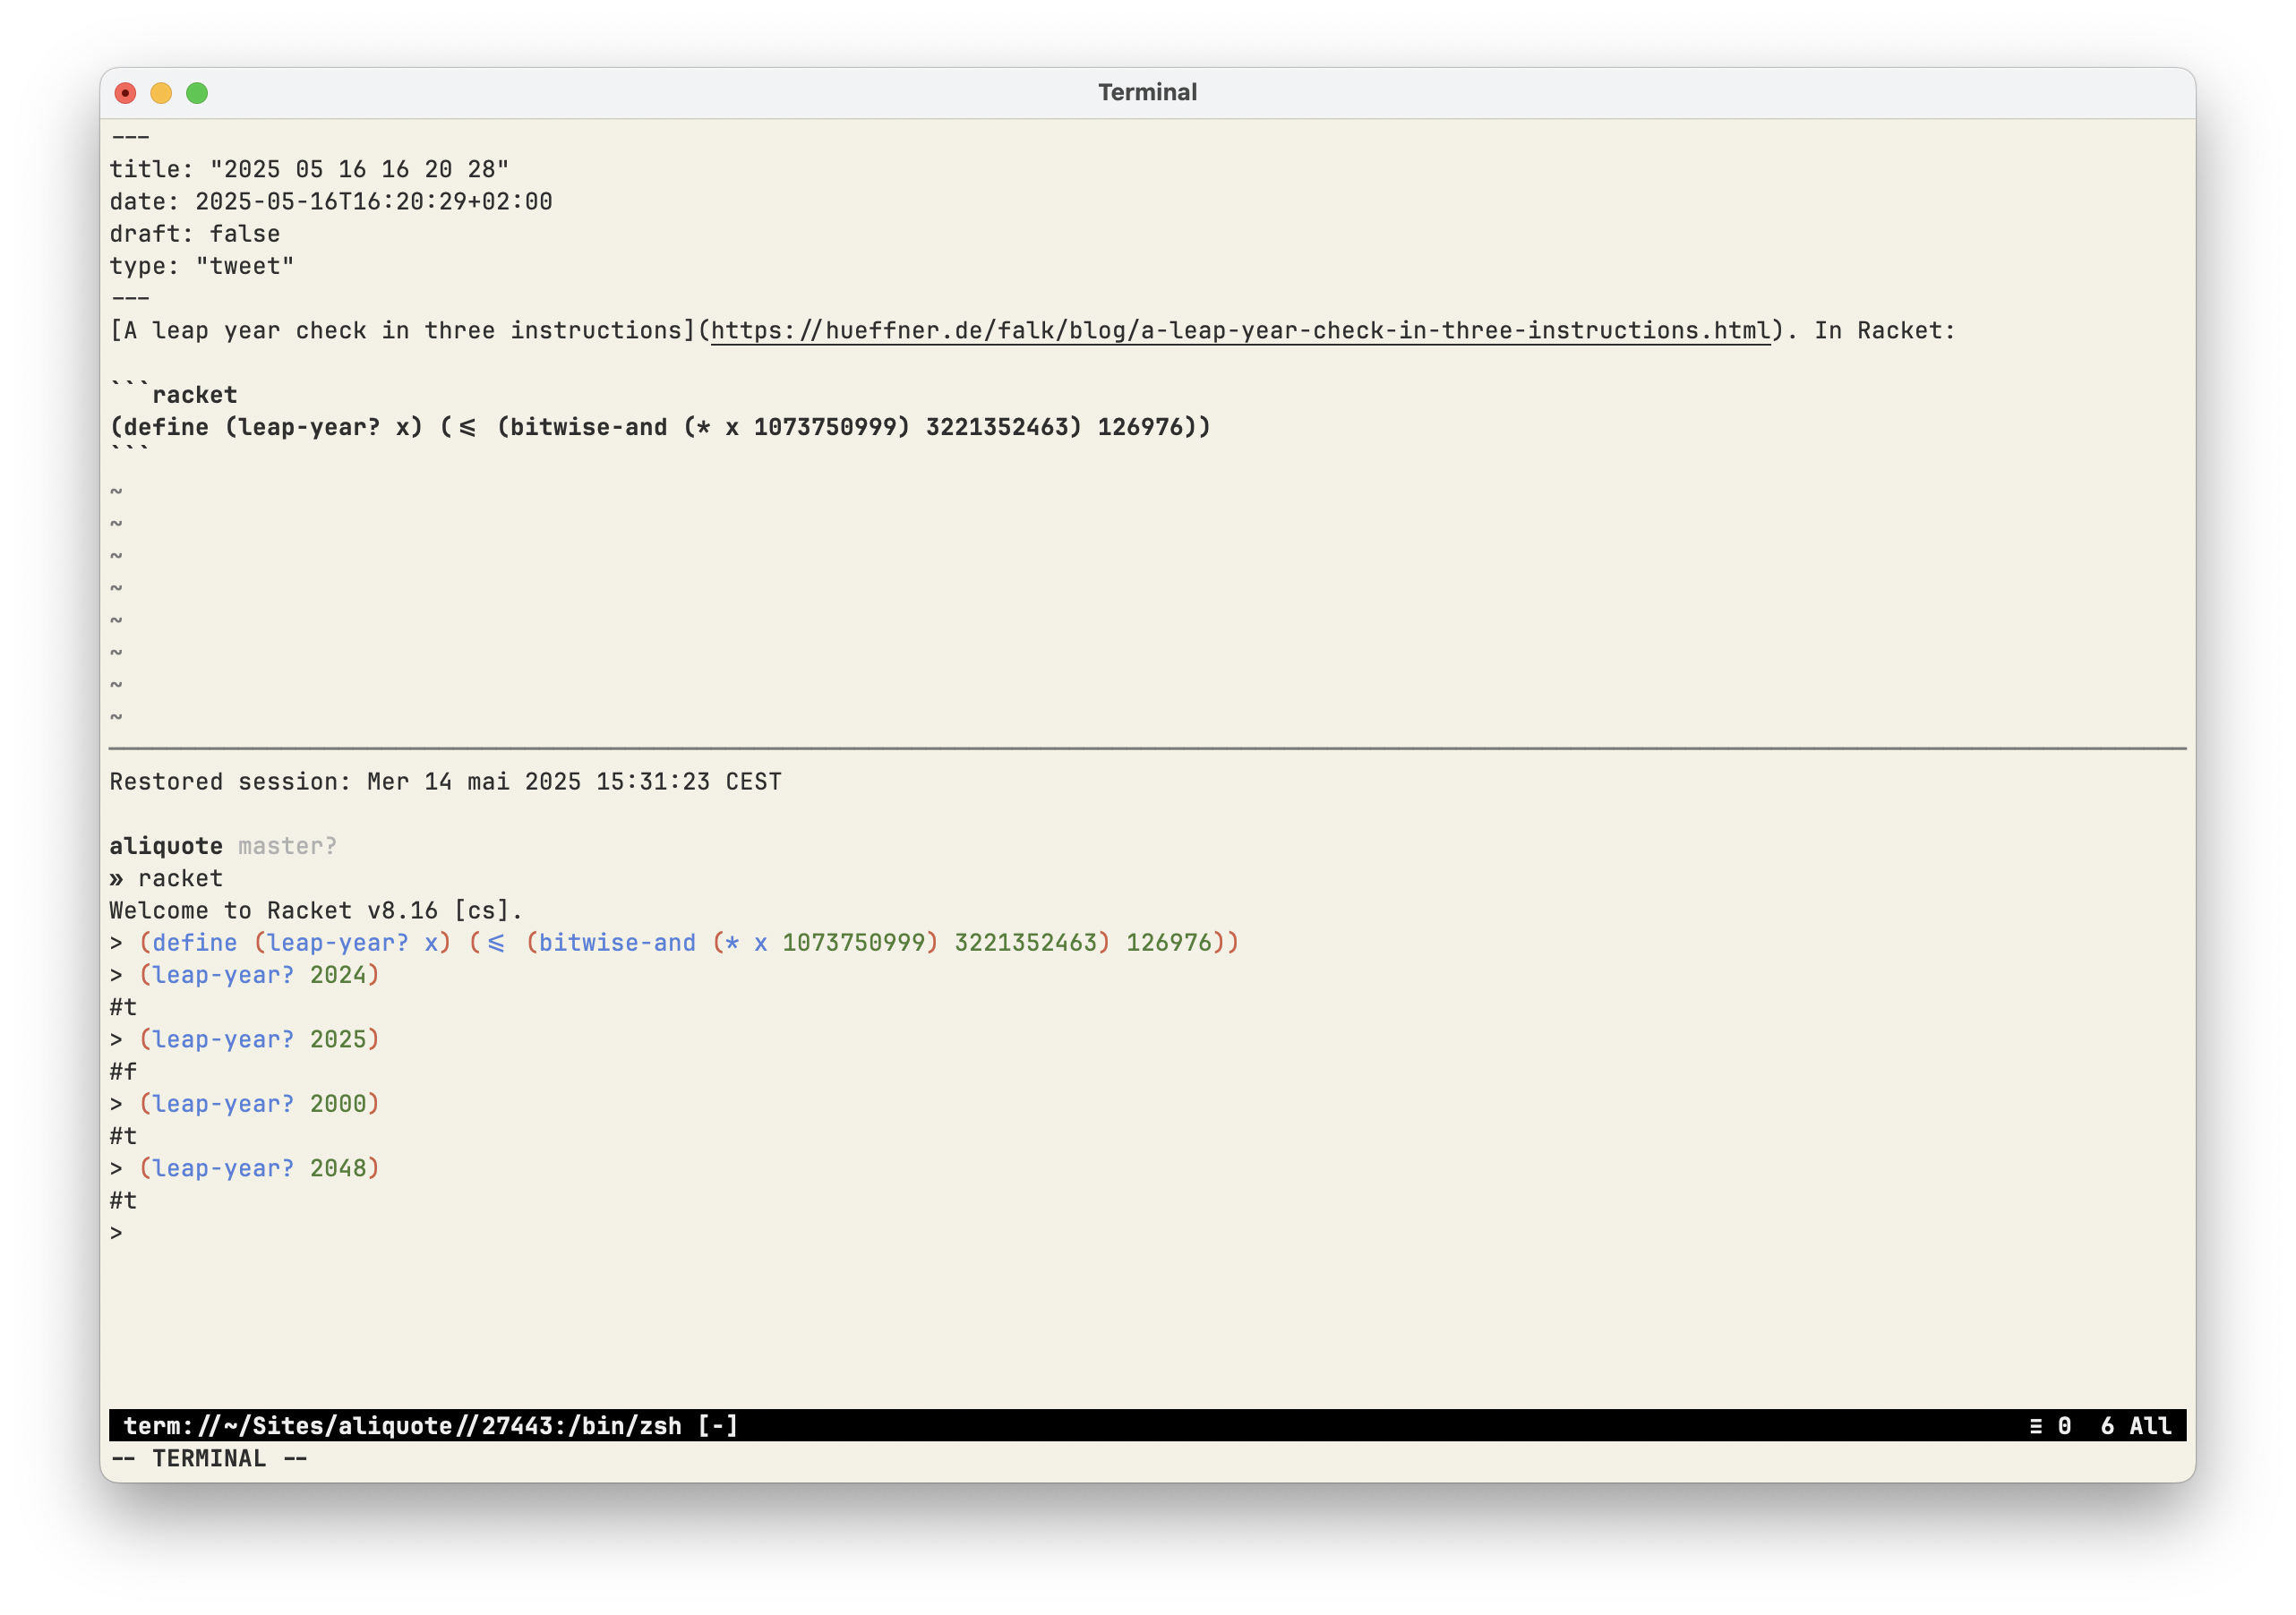Click the empty Racket prompt at bottom

tap(117, 1233)
